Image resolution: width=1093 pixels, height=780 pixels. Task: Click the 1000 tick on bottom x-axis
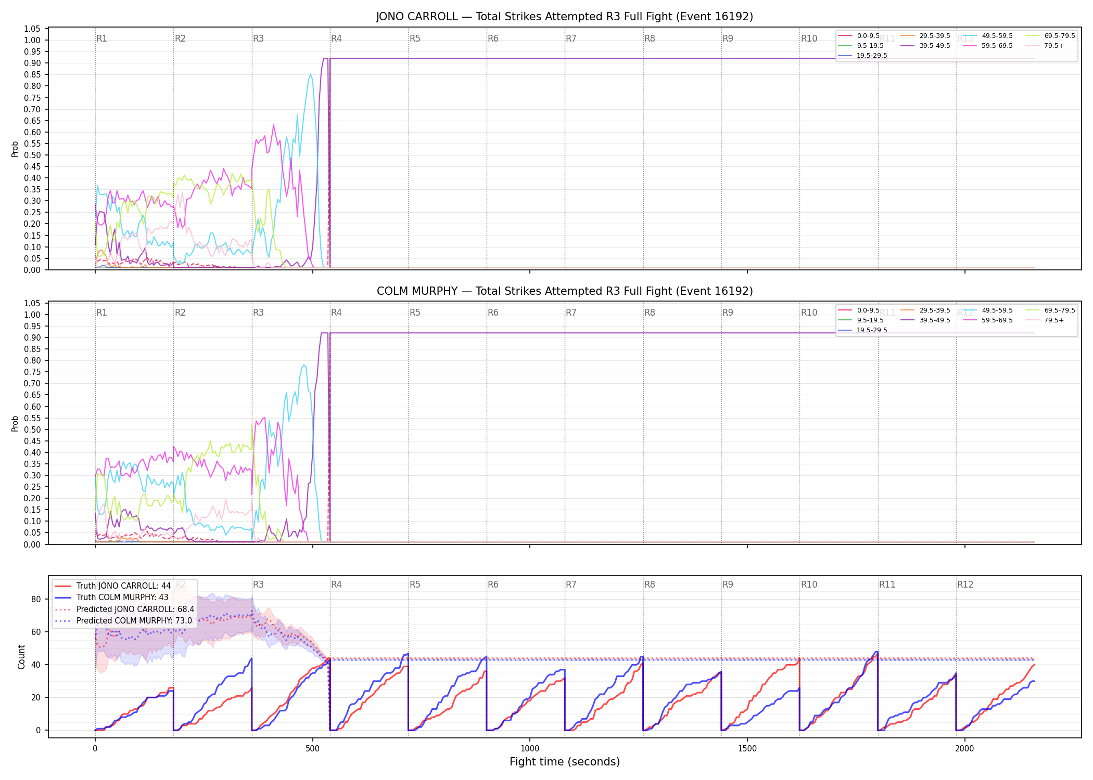click(530, 748)
